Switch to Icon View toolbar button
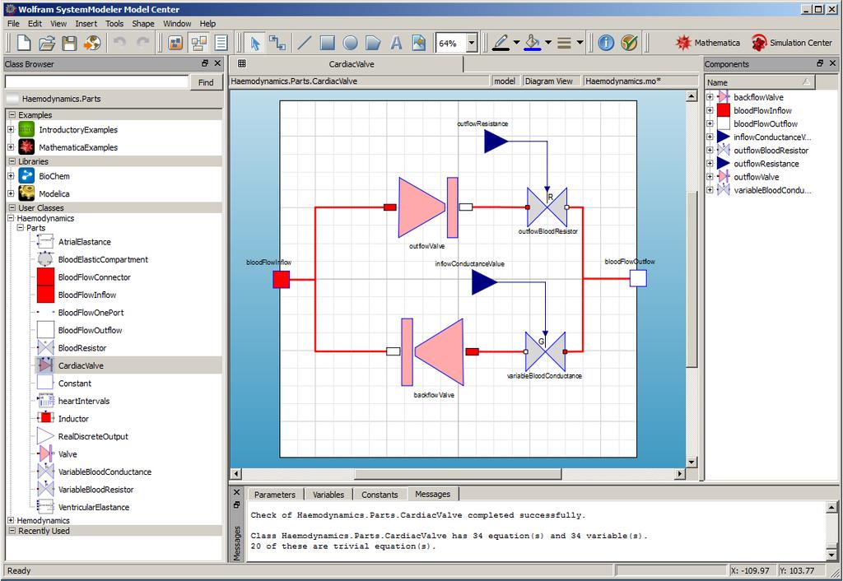Viewport: 843px width, 581px height. pyautogui.click(x=175, y=43)
